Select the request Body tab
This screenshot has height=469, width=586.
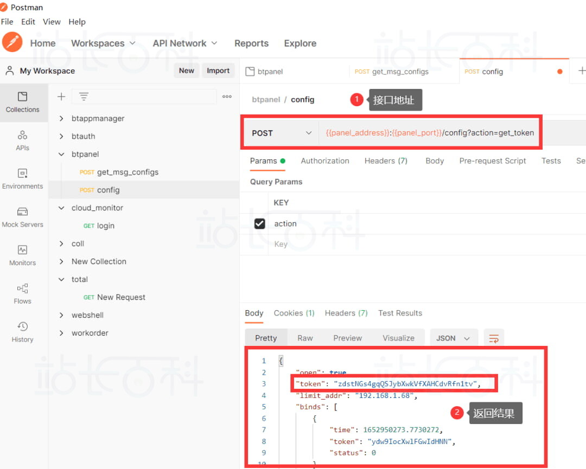(434, 161)
